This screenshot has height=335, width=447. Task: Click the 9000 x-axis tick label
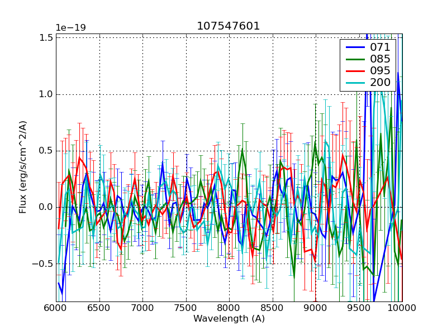316,309
